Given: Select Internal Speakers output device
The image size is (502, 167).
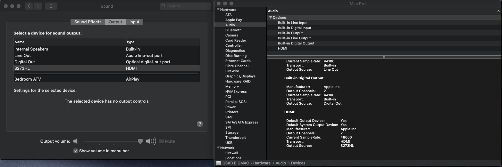Looking at the screenshot, I should click(x=106, y=49).
